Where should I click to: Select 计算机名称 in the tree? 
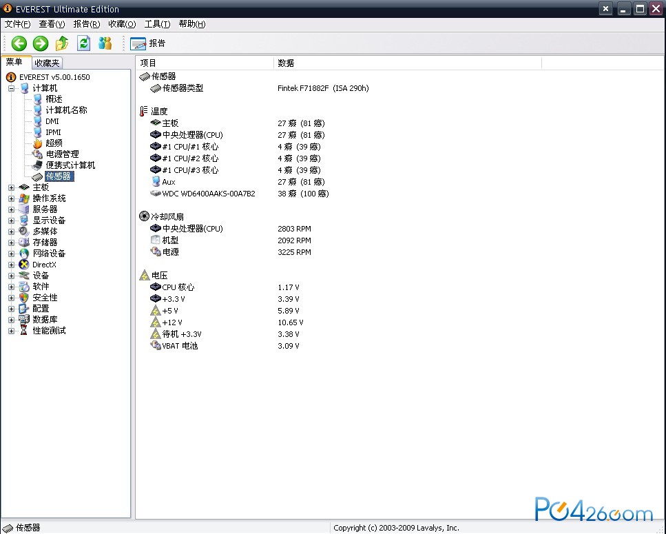(x=66, y=110)
